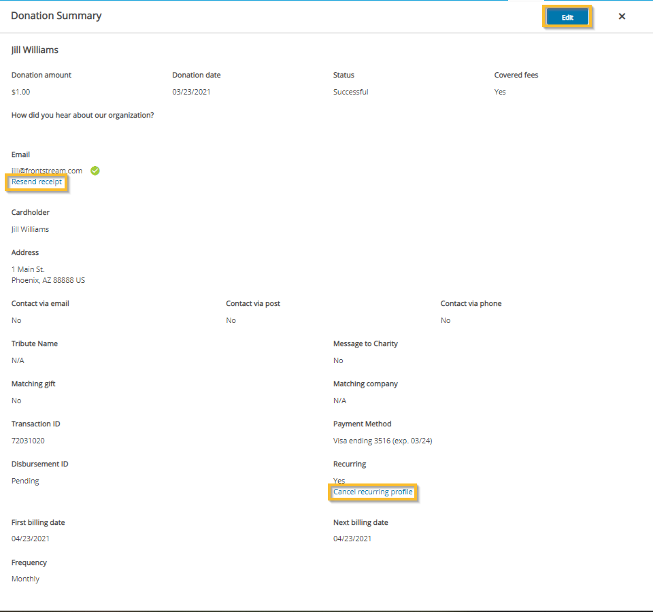Click the Frequency label
This screenshot has width=653, height=612.
[x=29, y=563]
